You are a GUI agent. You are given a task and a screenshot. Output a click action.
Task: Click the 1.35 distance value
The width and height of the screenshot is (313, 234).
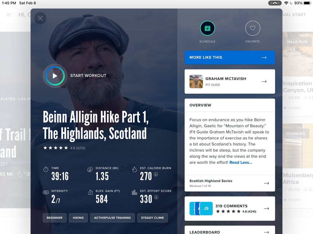(102, 177)
